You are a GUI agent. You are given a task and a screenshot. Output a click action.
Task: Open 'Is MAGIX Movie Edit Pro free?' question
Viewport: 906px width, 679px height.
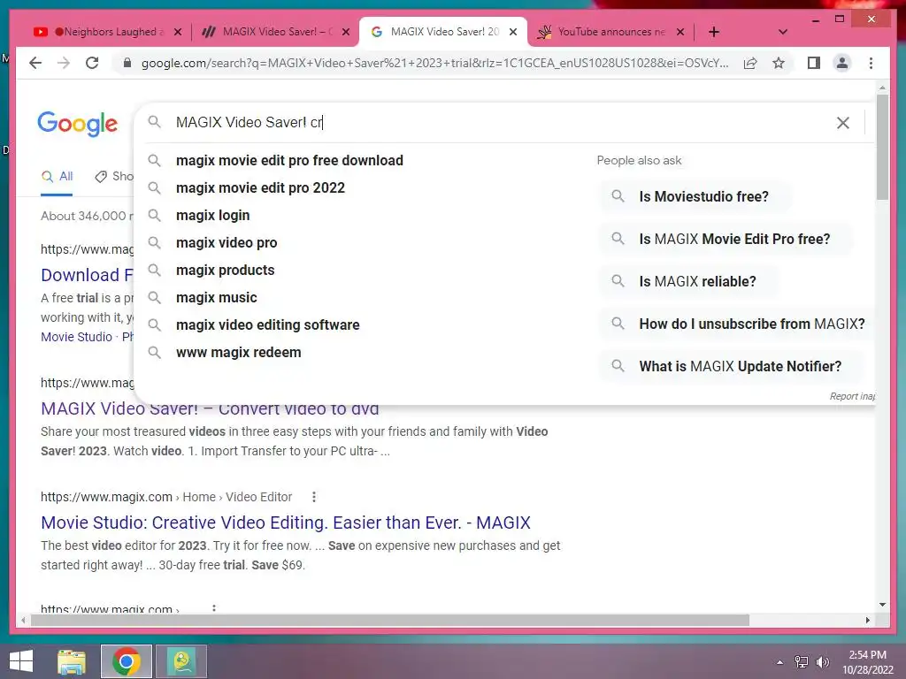(726, 239)
